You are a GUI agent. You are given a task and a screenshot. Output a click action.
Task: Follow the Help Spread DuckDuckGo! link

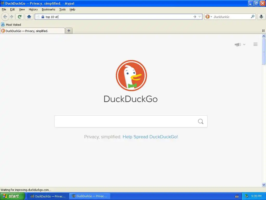(x=150, y=137)
